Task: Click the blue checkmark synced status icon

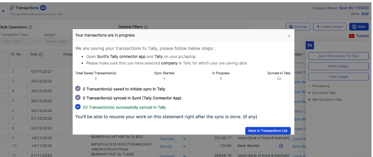Action: pyautogui.click(x=78, y=107)
